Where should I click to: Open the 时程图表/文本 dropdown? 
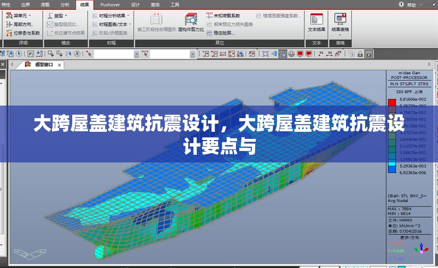pos(112,24)
